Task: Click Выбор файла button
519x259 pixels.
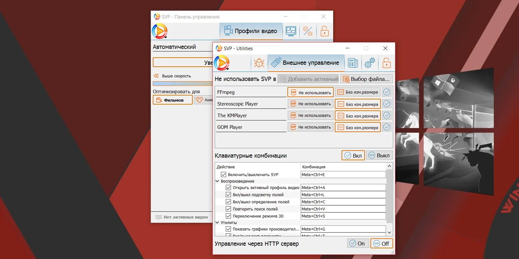Action: 367,79
